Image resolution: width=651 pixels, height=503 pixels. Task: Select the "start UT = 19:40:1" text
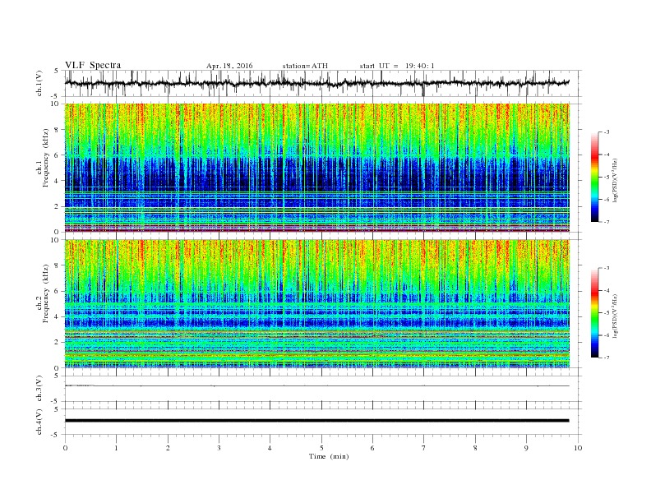coord(397,66)
